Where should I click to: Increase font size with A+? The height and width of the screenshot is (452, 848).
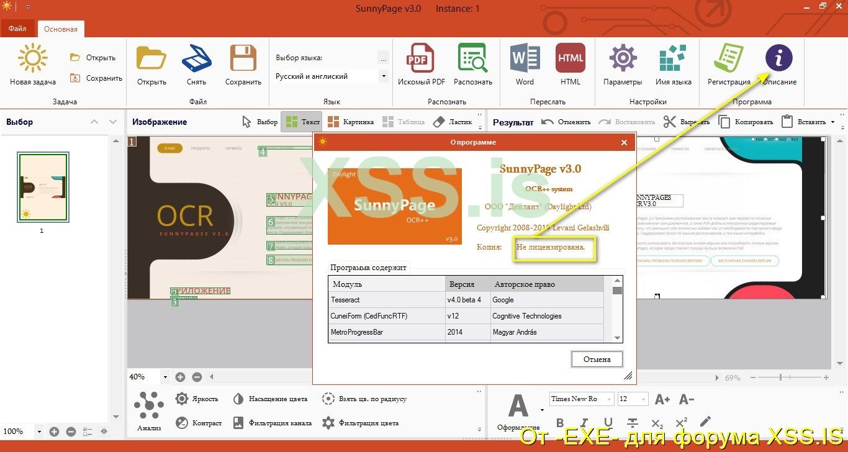(x=662, y=399)
